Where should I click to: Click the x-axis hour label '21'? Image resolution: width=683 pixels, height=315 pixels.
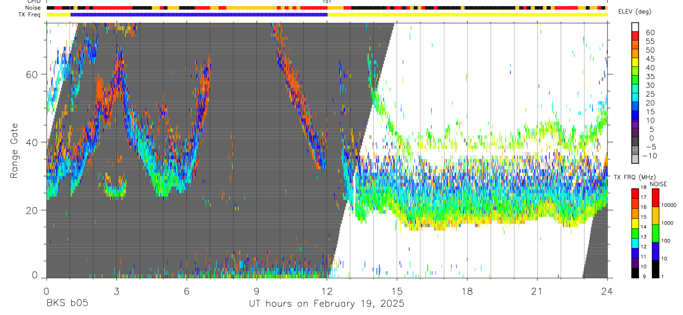[537, 291]
